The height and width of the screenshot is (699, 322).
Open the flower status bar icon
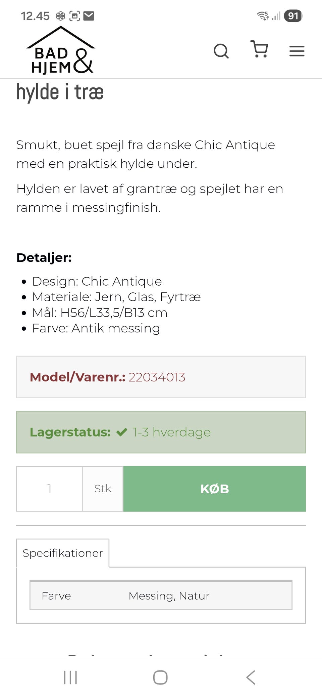[60, 15]
